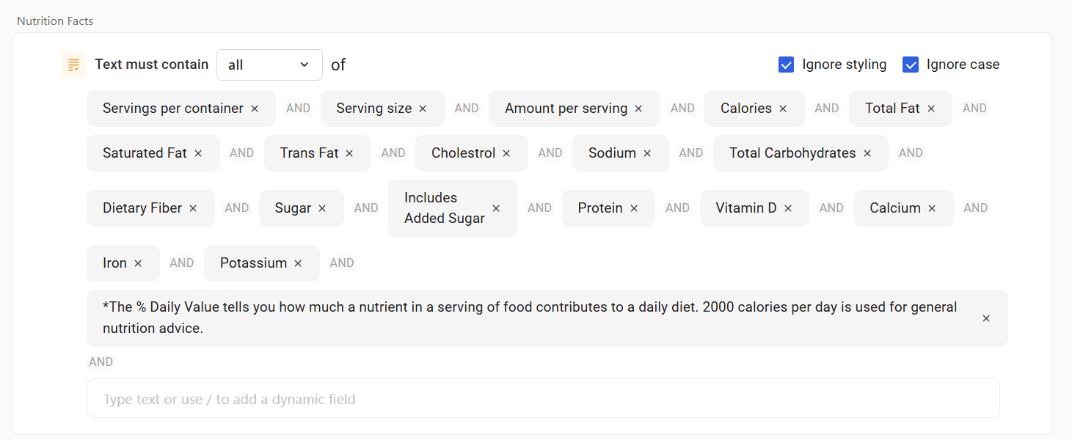Select the 'Vitamin D' tag chip

[x=745, y=208]
